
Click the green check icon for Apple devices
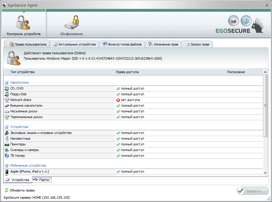click(x=118, y=172)
